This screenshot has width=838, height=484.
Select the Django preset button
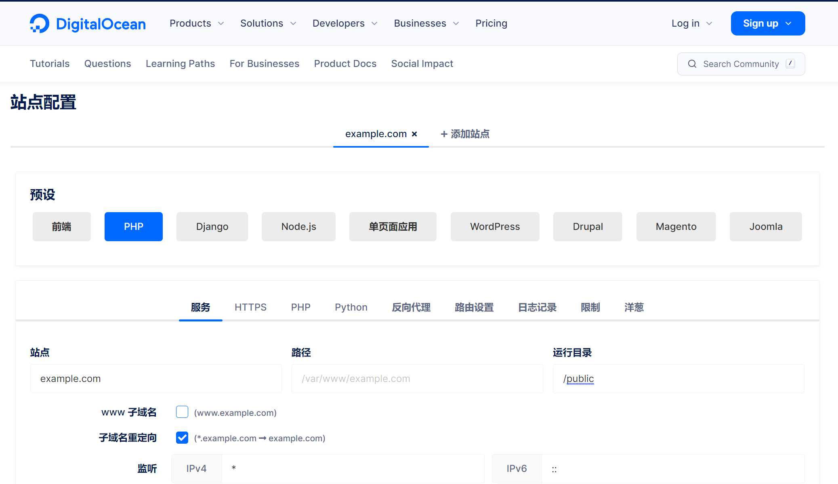tap(212, 226)
